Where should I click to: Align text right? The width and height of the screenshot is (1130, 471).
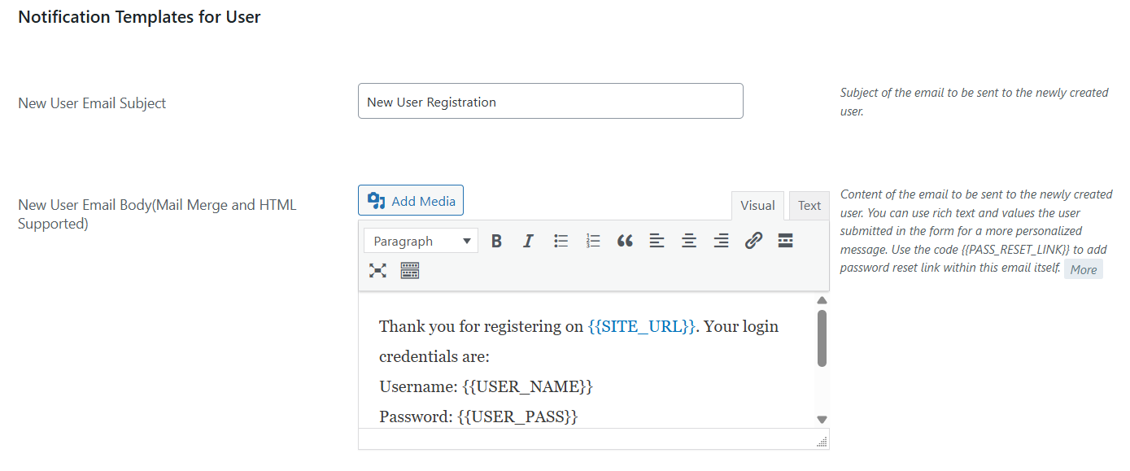[721, 241]
